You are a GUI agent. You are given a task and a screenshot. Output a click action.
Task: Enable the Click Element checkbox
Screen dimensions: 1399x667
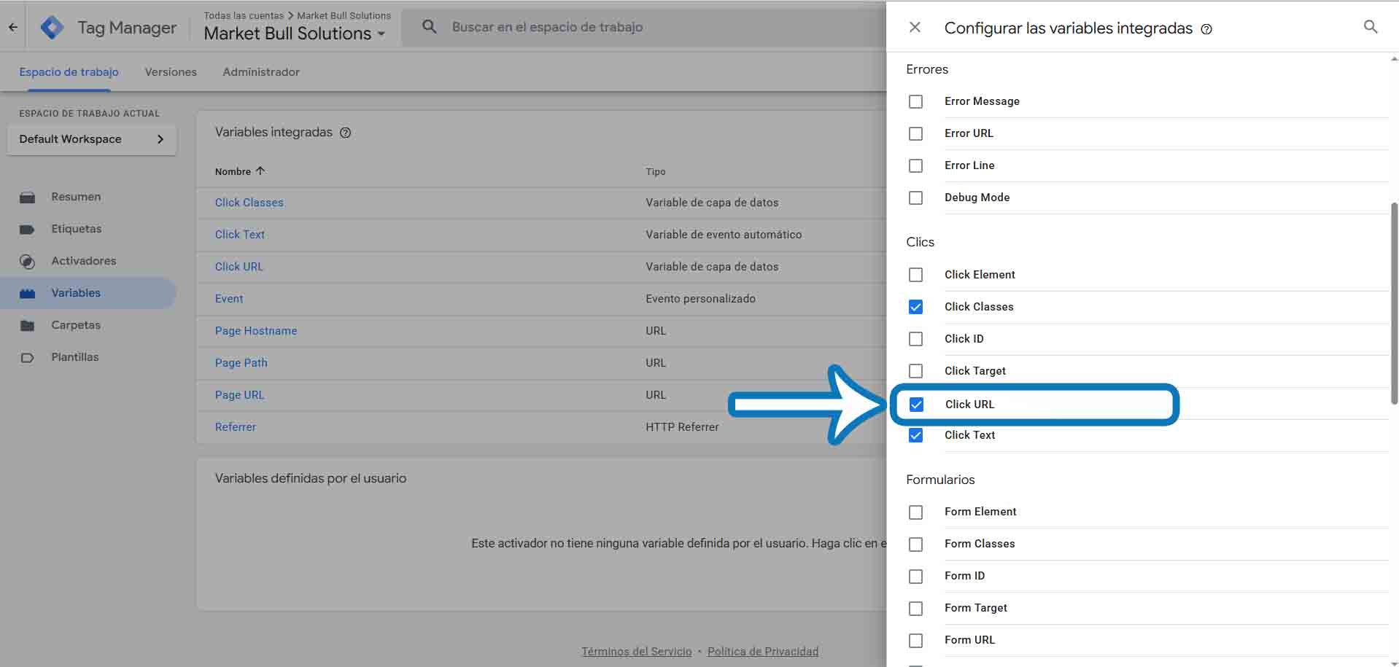pyautogui.click(x=915, y=275)
